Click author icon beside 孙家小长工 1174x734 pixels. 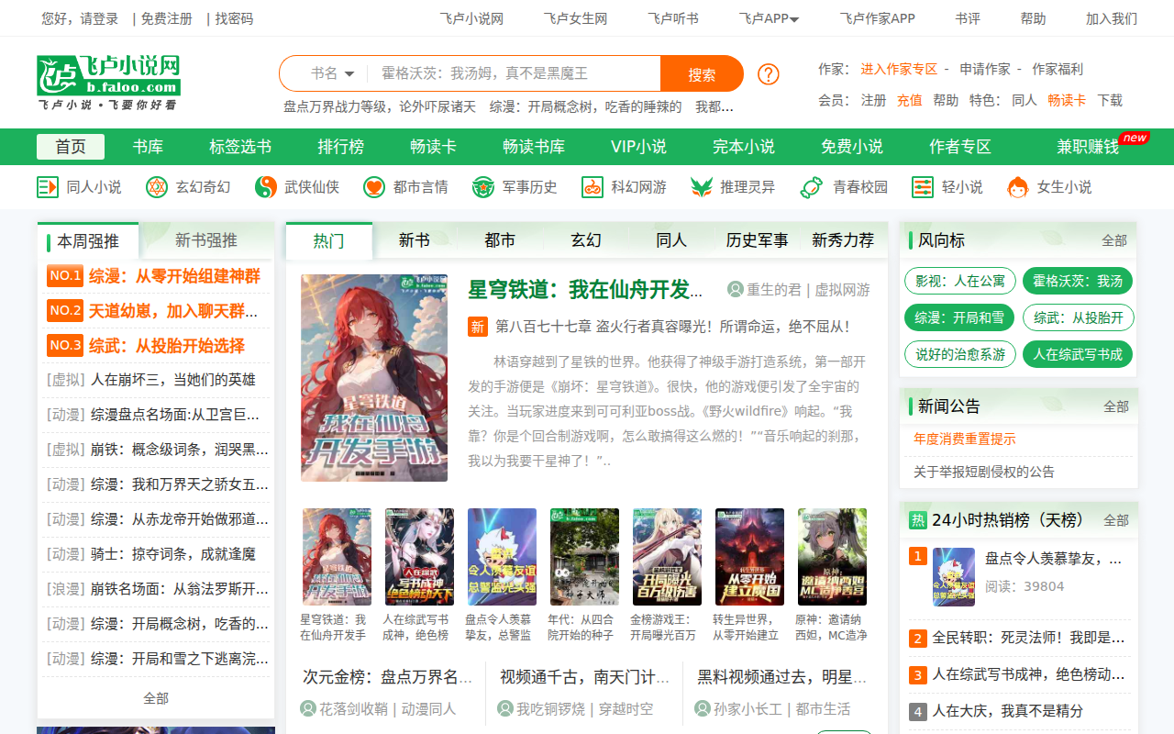pyautogui.click(x=703, y=708)
